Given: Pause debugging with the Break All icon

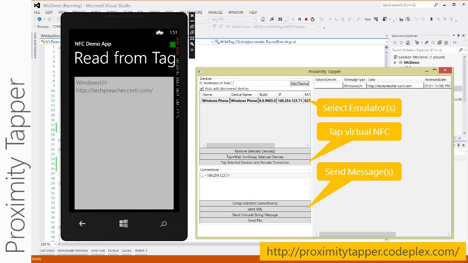Looking at the screenshot, I should click(x=300, y=19).
